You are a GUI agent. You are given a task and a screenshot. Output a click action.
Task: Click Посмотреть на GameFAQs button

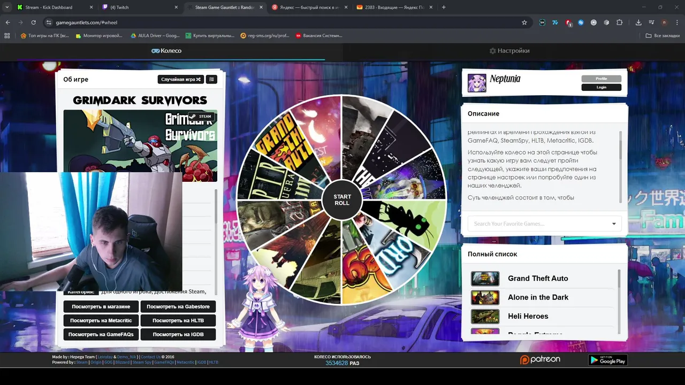coord(101,334)
